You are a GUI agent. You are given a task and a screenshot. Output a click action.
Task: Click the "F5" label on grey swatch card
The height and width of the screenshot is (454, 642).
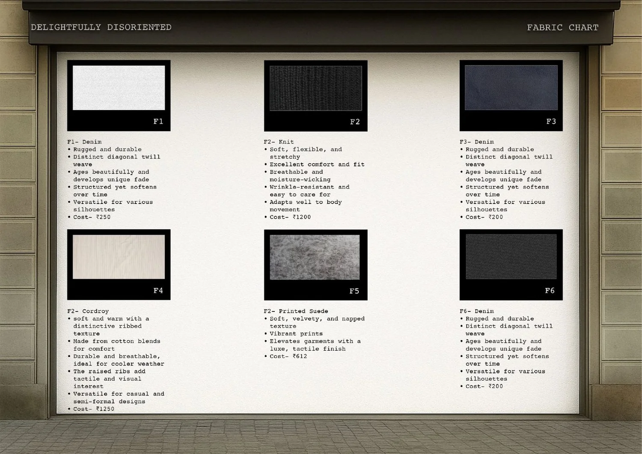354,291
